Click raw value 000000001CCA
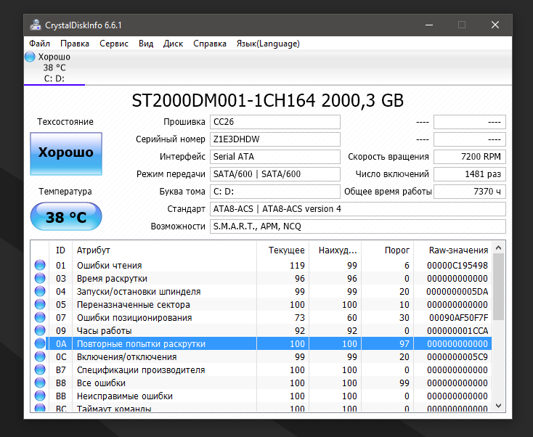Viewport: 533px width, 437px height. 457,330
